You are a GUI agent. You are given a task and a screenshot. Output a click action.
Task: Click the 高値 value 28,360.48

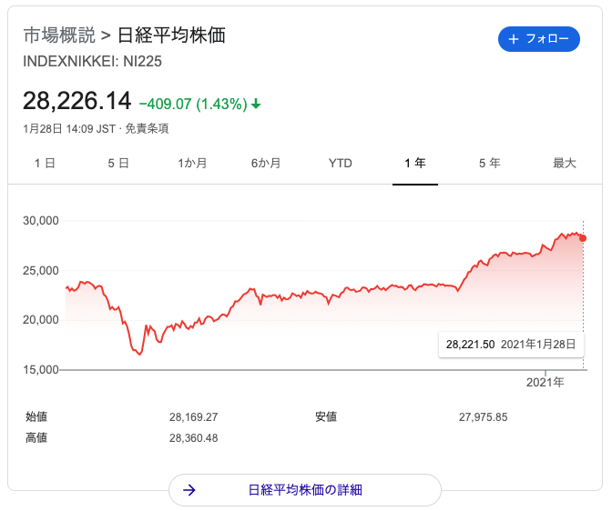pyautogui.click(x=194, y=438)
